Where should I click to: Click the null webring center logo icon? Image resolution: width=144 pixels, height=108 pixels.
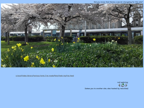pos(123,85)
